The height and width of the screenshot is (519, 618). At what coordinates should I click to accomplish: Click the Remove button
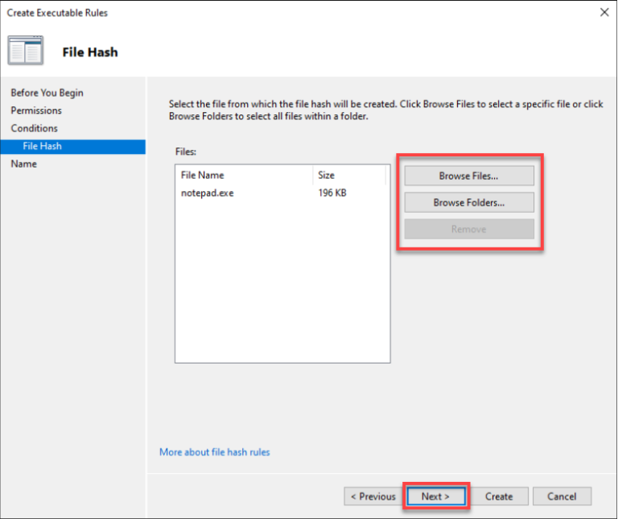tap(468, 229)
